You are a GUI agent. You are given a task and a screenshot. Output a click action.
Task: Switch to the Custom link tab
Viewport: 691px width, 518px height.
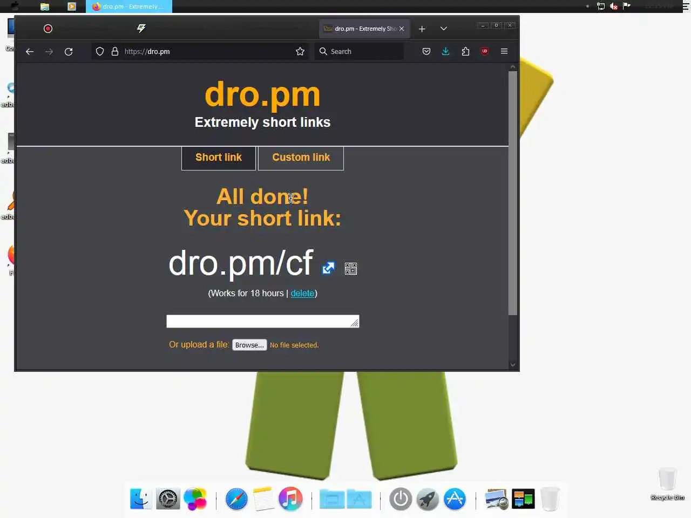[301, 158]
